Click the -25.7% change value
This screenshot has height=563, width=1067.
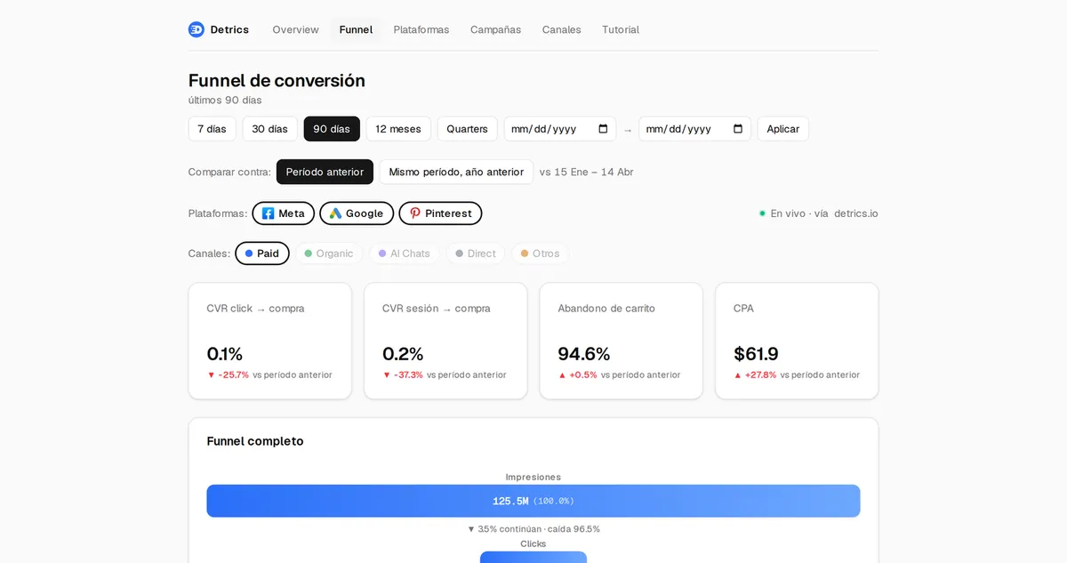tap(233, 375)
